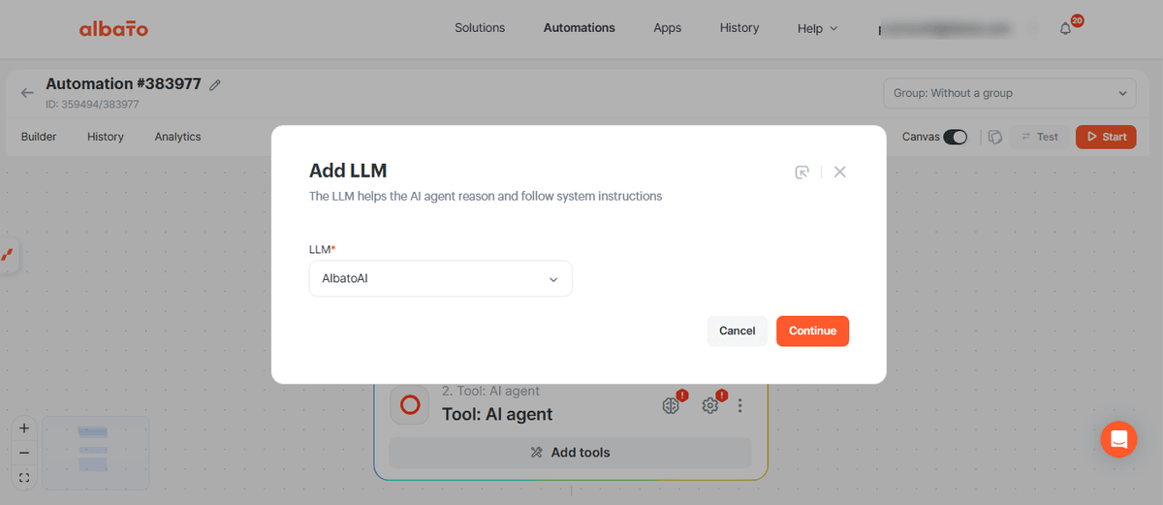Click the copy automation icon beside Test
The width and height of the screenshot is (1163, 505).
tap(995, 137)
